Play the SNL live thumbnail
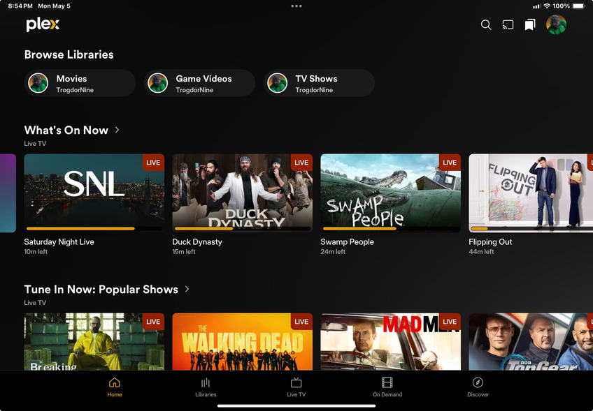This screenshot has width=593, height=411. [x=94, y=193]
